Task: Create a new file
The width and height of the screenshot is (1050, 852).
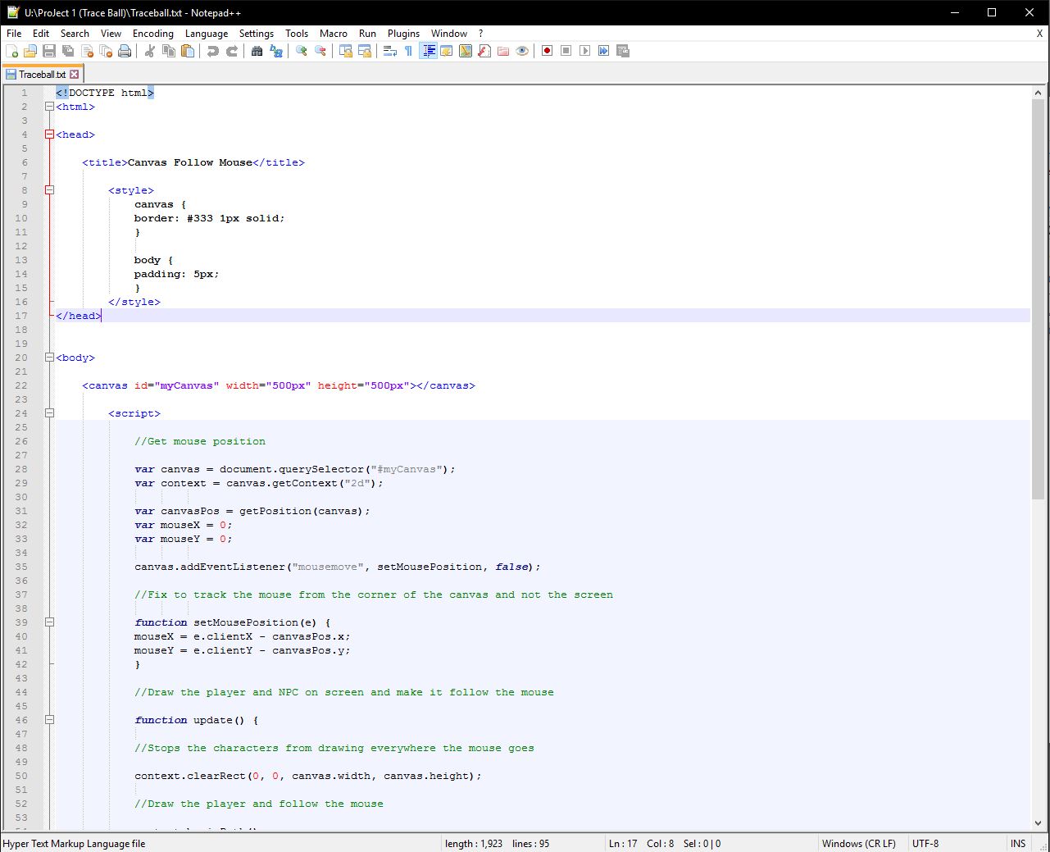Action: [13, 51]
